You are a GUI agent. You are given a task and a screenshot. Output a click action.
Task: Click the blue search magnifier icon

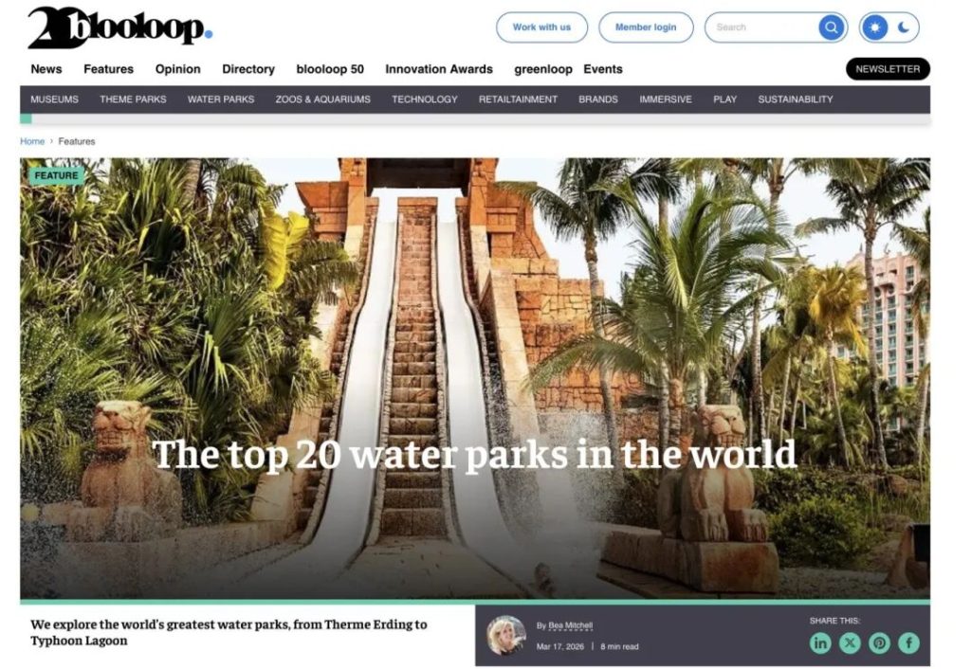point(832,27)
